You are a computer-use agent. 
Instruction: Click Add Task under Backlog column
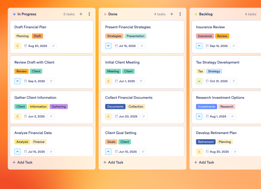[x=204, y=162]
